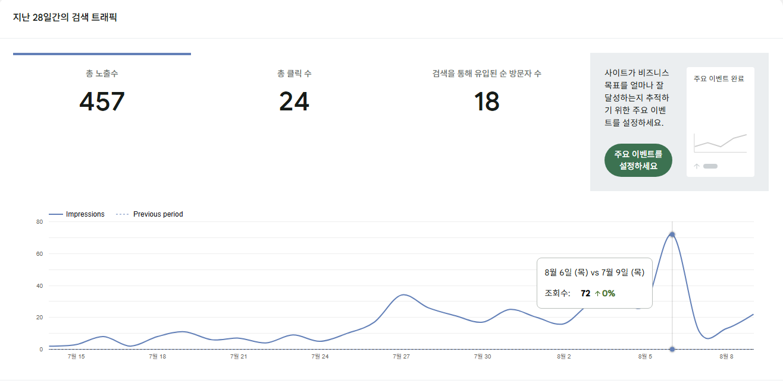
Task: Click the dashed Previous period line swatch
Action: tap(122, 214)
